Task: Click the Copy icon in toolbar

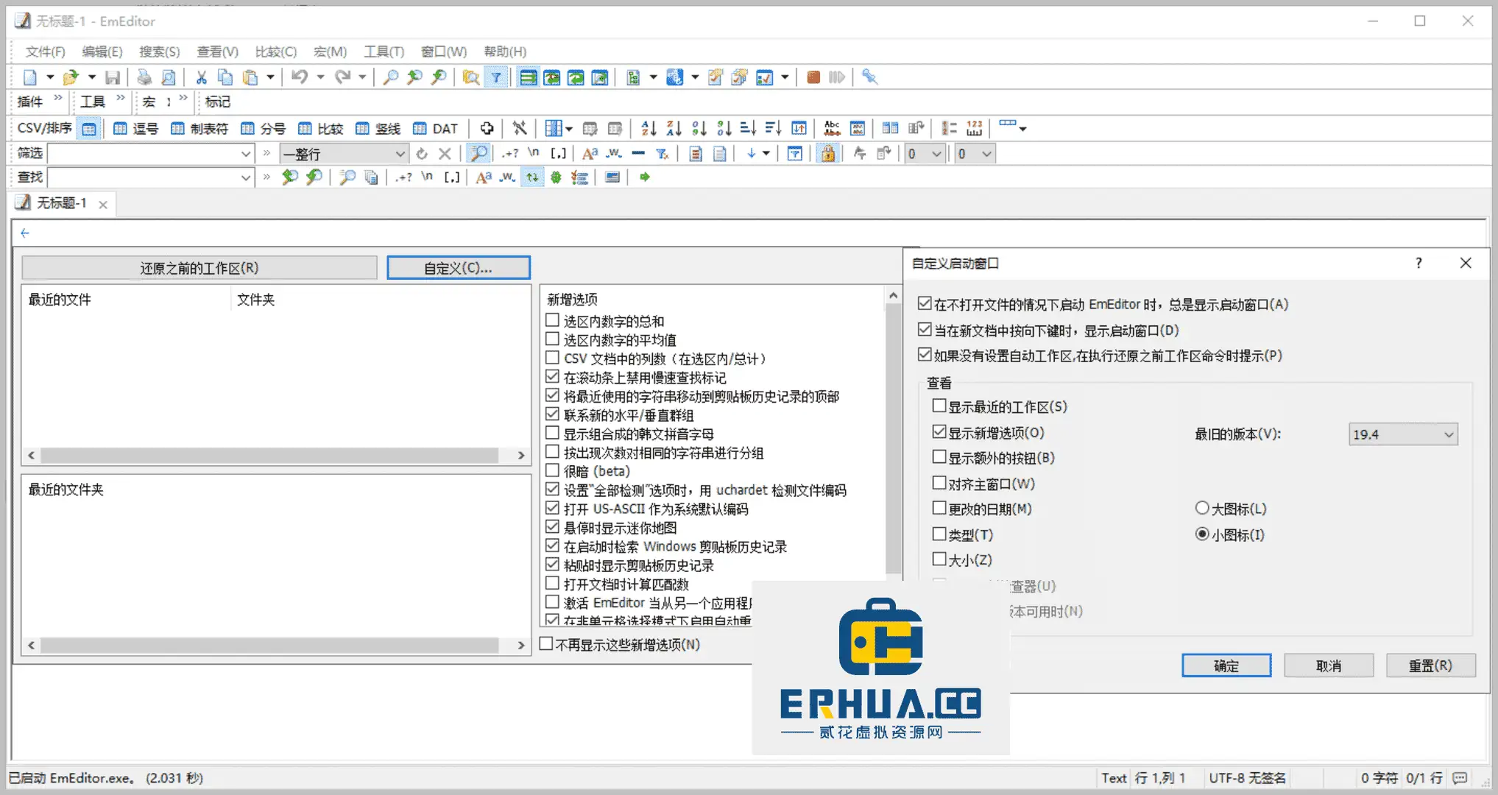Action: coord(225,77)
